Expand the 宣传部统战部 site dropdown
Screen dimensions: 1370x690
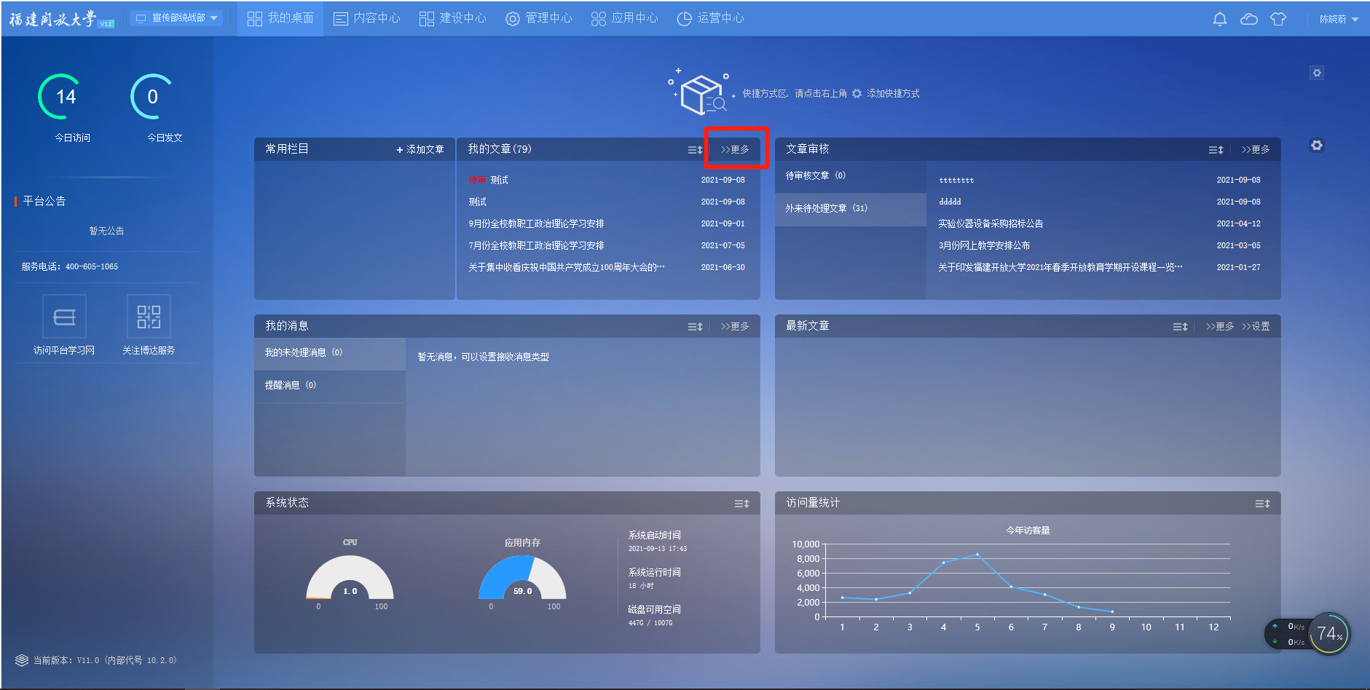(178, 18)
